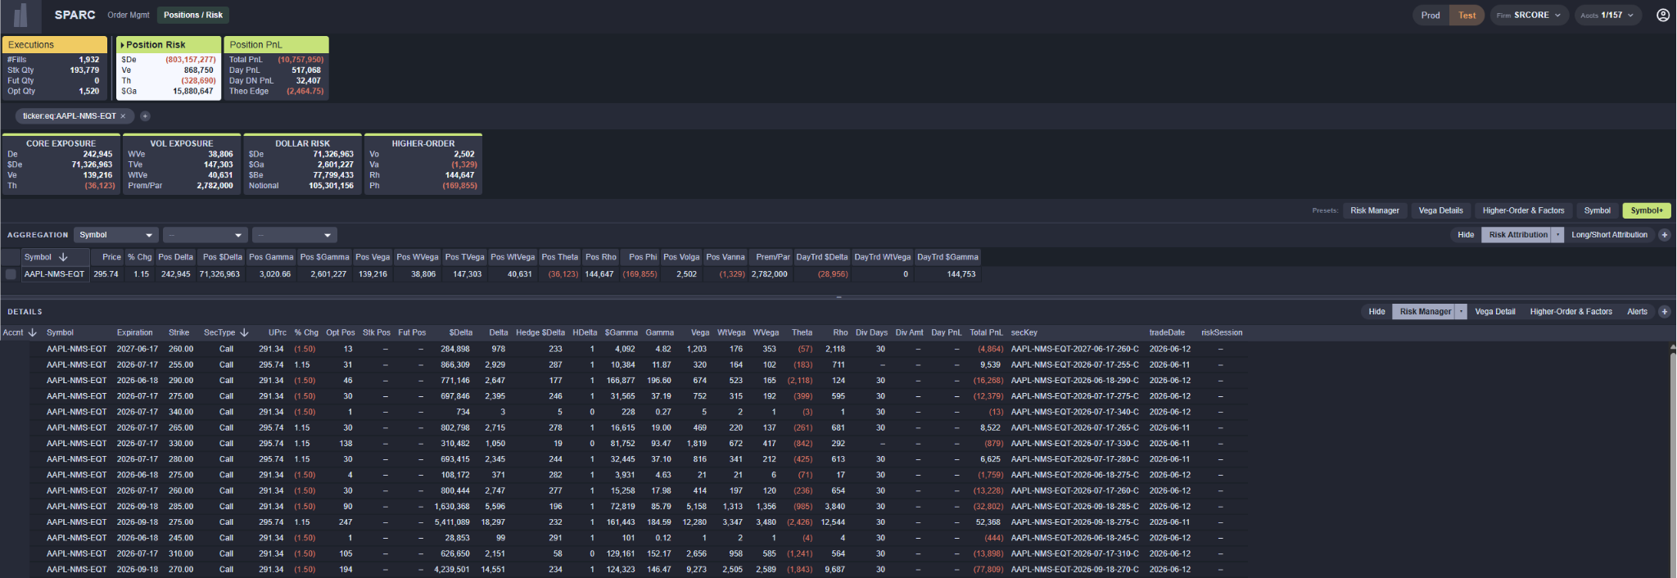1677x578 pixels.
Task: Switch to Long/Short Attribution tab
Action: pos(1609,235)
